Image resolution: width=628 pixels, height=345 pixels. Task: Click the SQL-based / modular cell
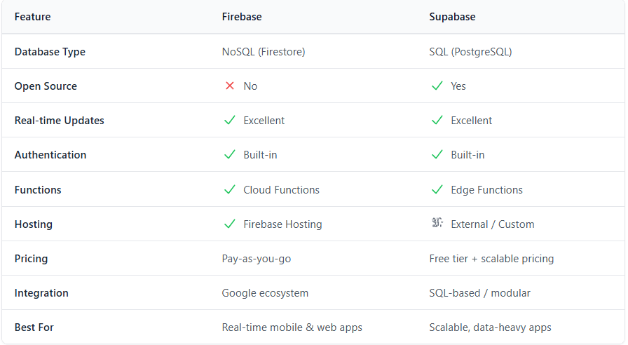pos(479,293)
